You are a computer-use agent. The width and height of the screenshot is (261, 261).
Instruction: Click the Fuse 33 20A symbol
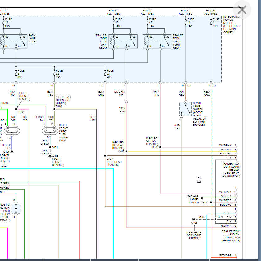click(x=105, y=73)
